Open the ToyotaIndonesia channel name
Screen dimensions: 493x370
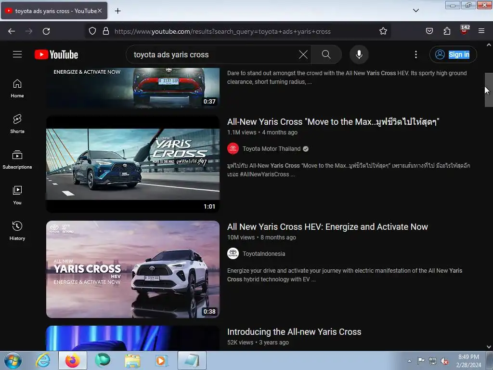coord(263,254)
